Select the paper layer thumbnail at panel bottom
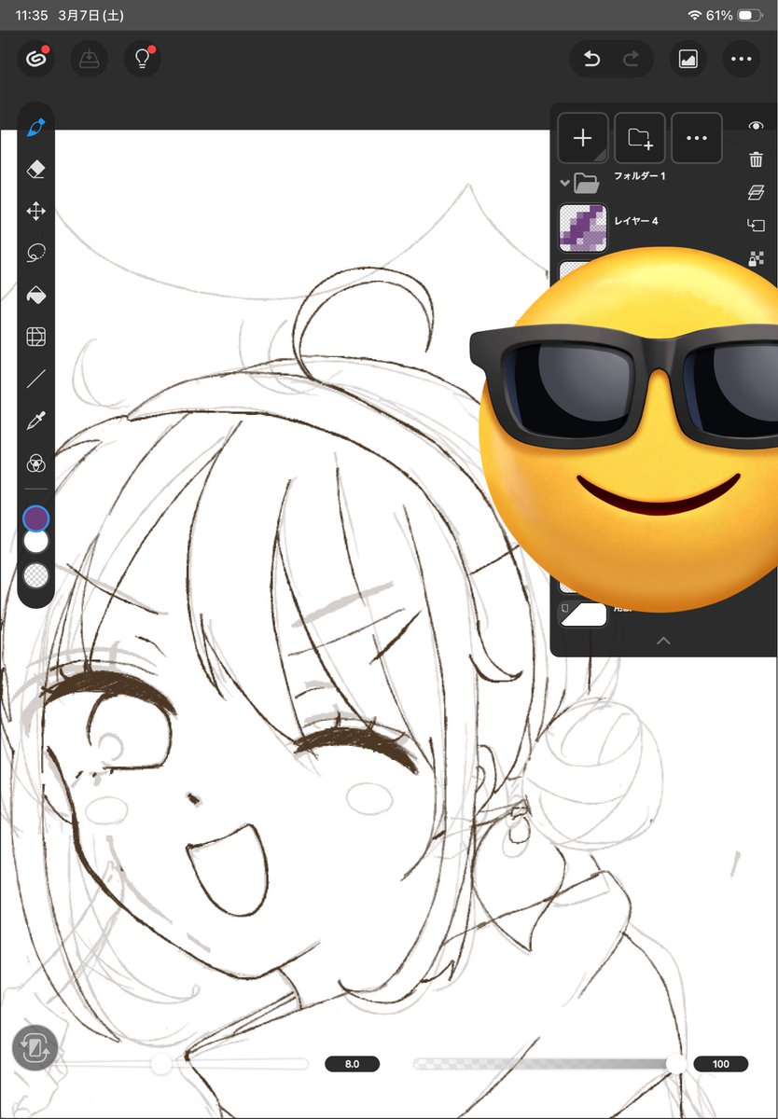Screen dimensions: 778x1119 click(583, 614)
